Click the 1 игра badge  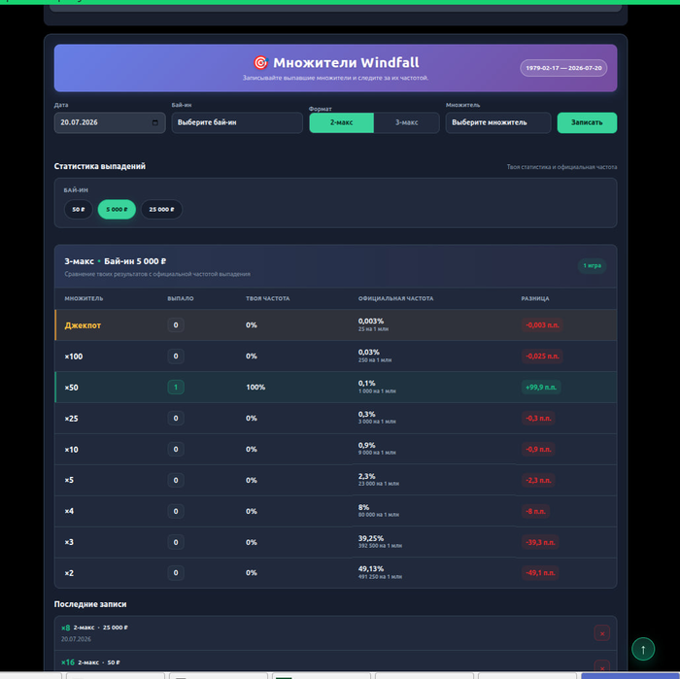(592, 266)
